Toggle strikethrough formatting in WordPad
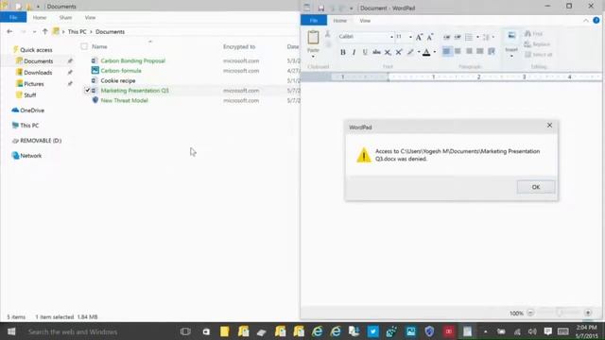The image size is (605, 340). pos(376,52)
